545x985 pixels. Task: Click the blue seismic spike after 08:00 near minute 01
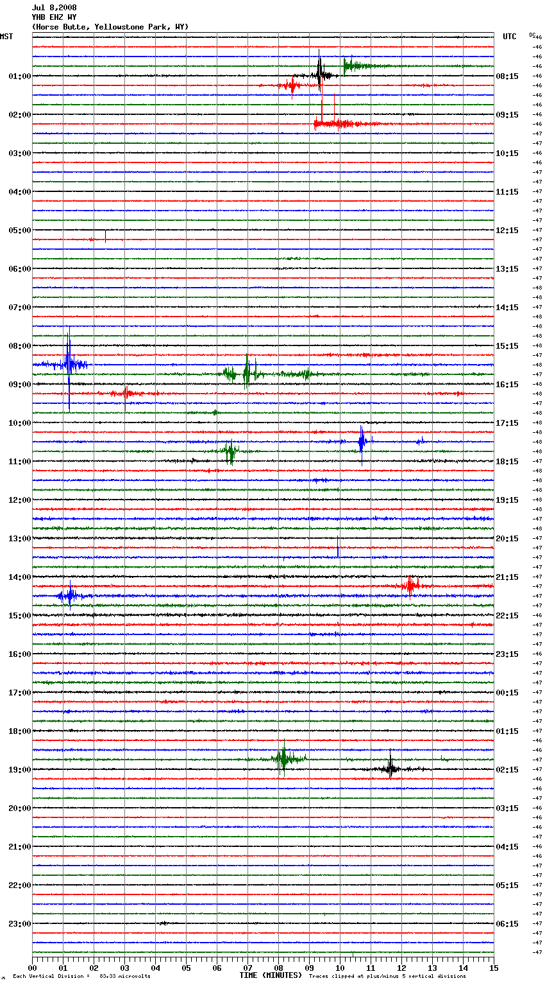(x=69, y=366)
